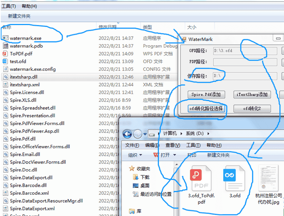Select the watermark.exe application file icon
284x216 pixels.
click(5, 38)
